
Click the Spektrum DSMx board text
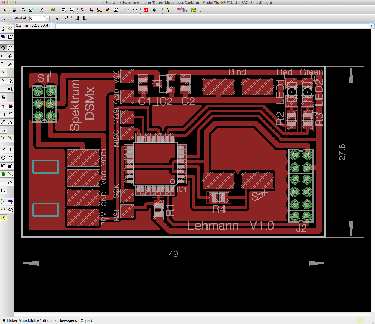pyautogui.click(x=82, y=105)
